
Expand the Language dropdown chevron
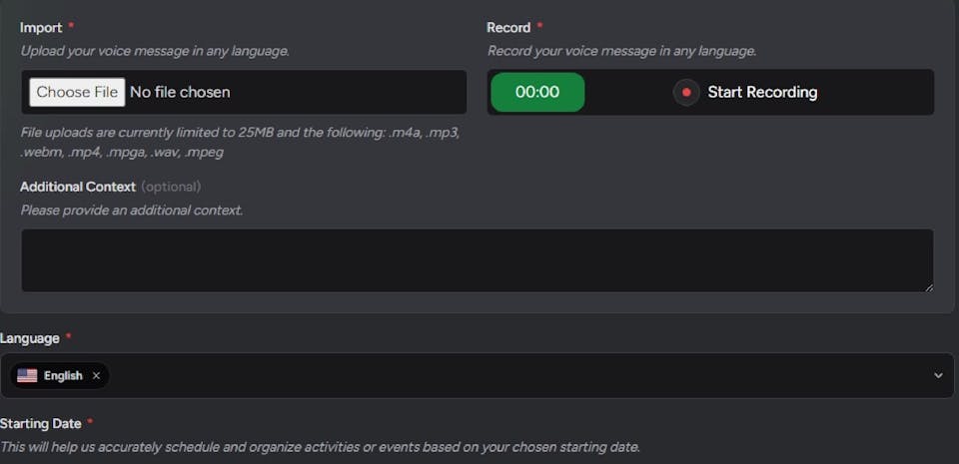[x=938, y=375]
